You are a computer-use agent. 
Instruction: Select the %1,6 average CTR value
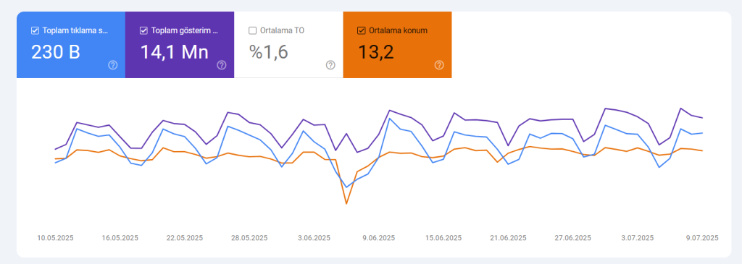269,52
